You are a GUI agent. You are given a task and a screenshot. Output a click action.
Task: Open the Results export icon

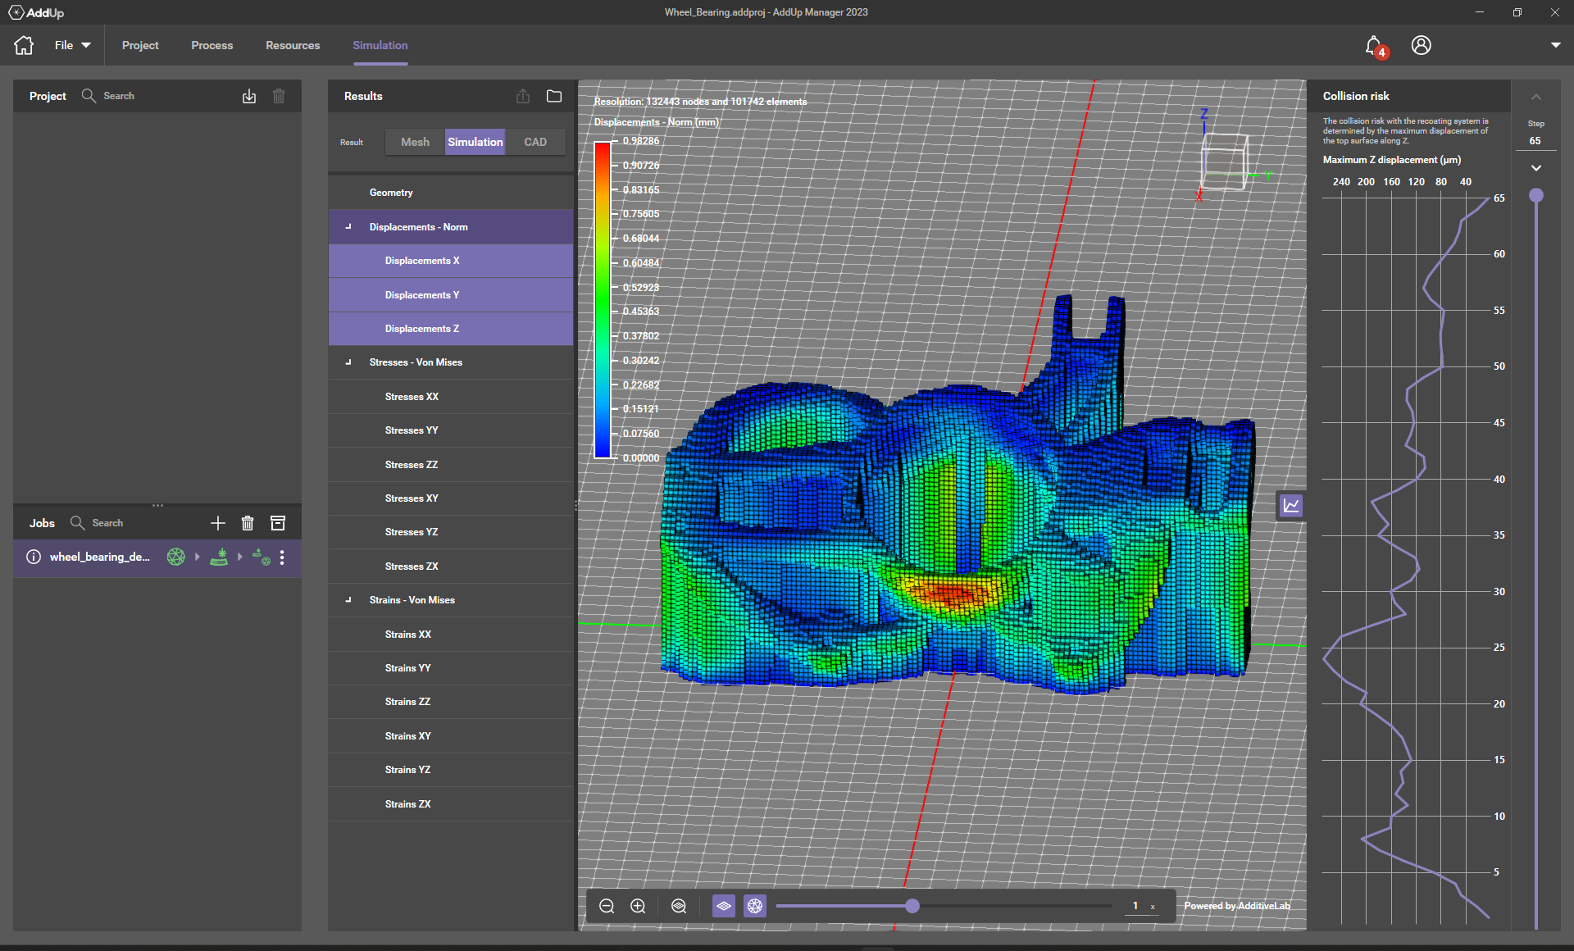(522, 96)
